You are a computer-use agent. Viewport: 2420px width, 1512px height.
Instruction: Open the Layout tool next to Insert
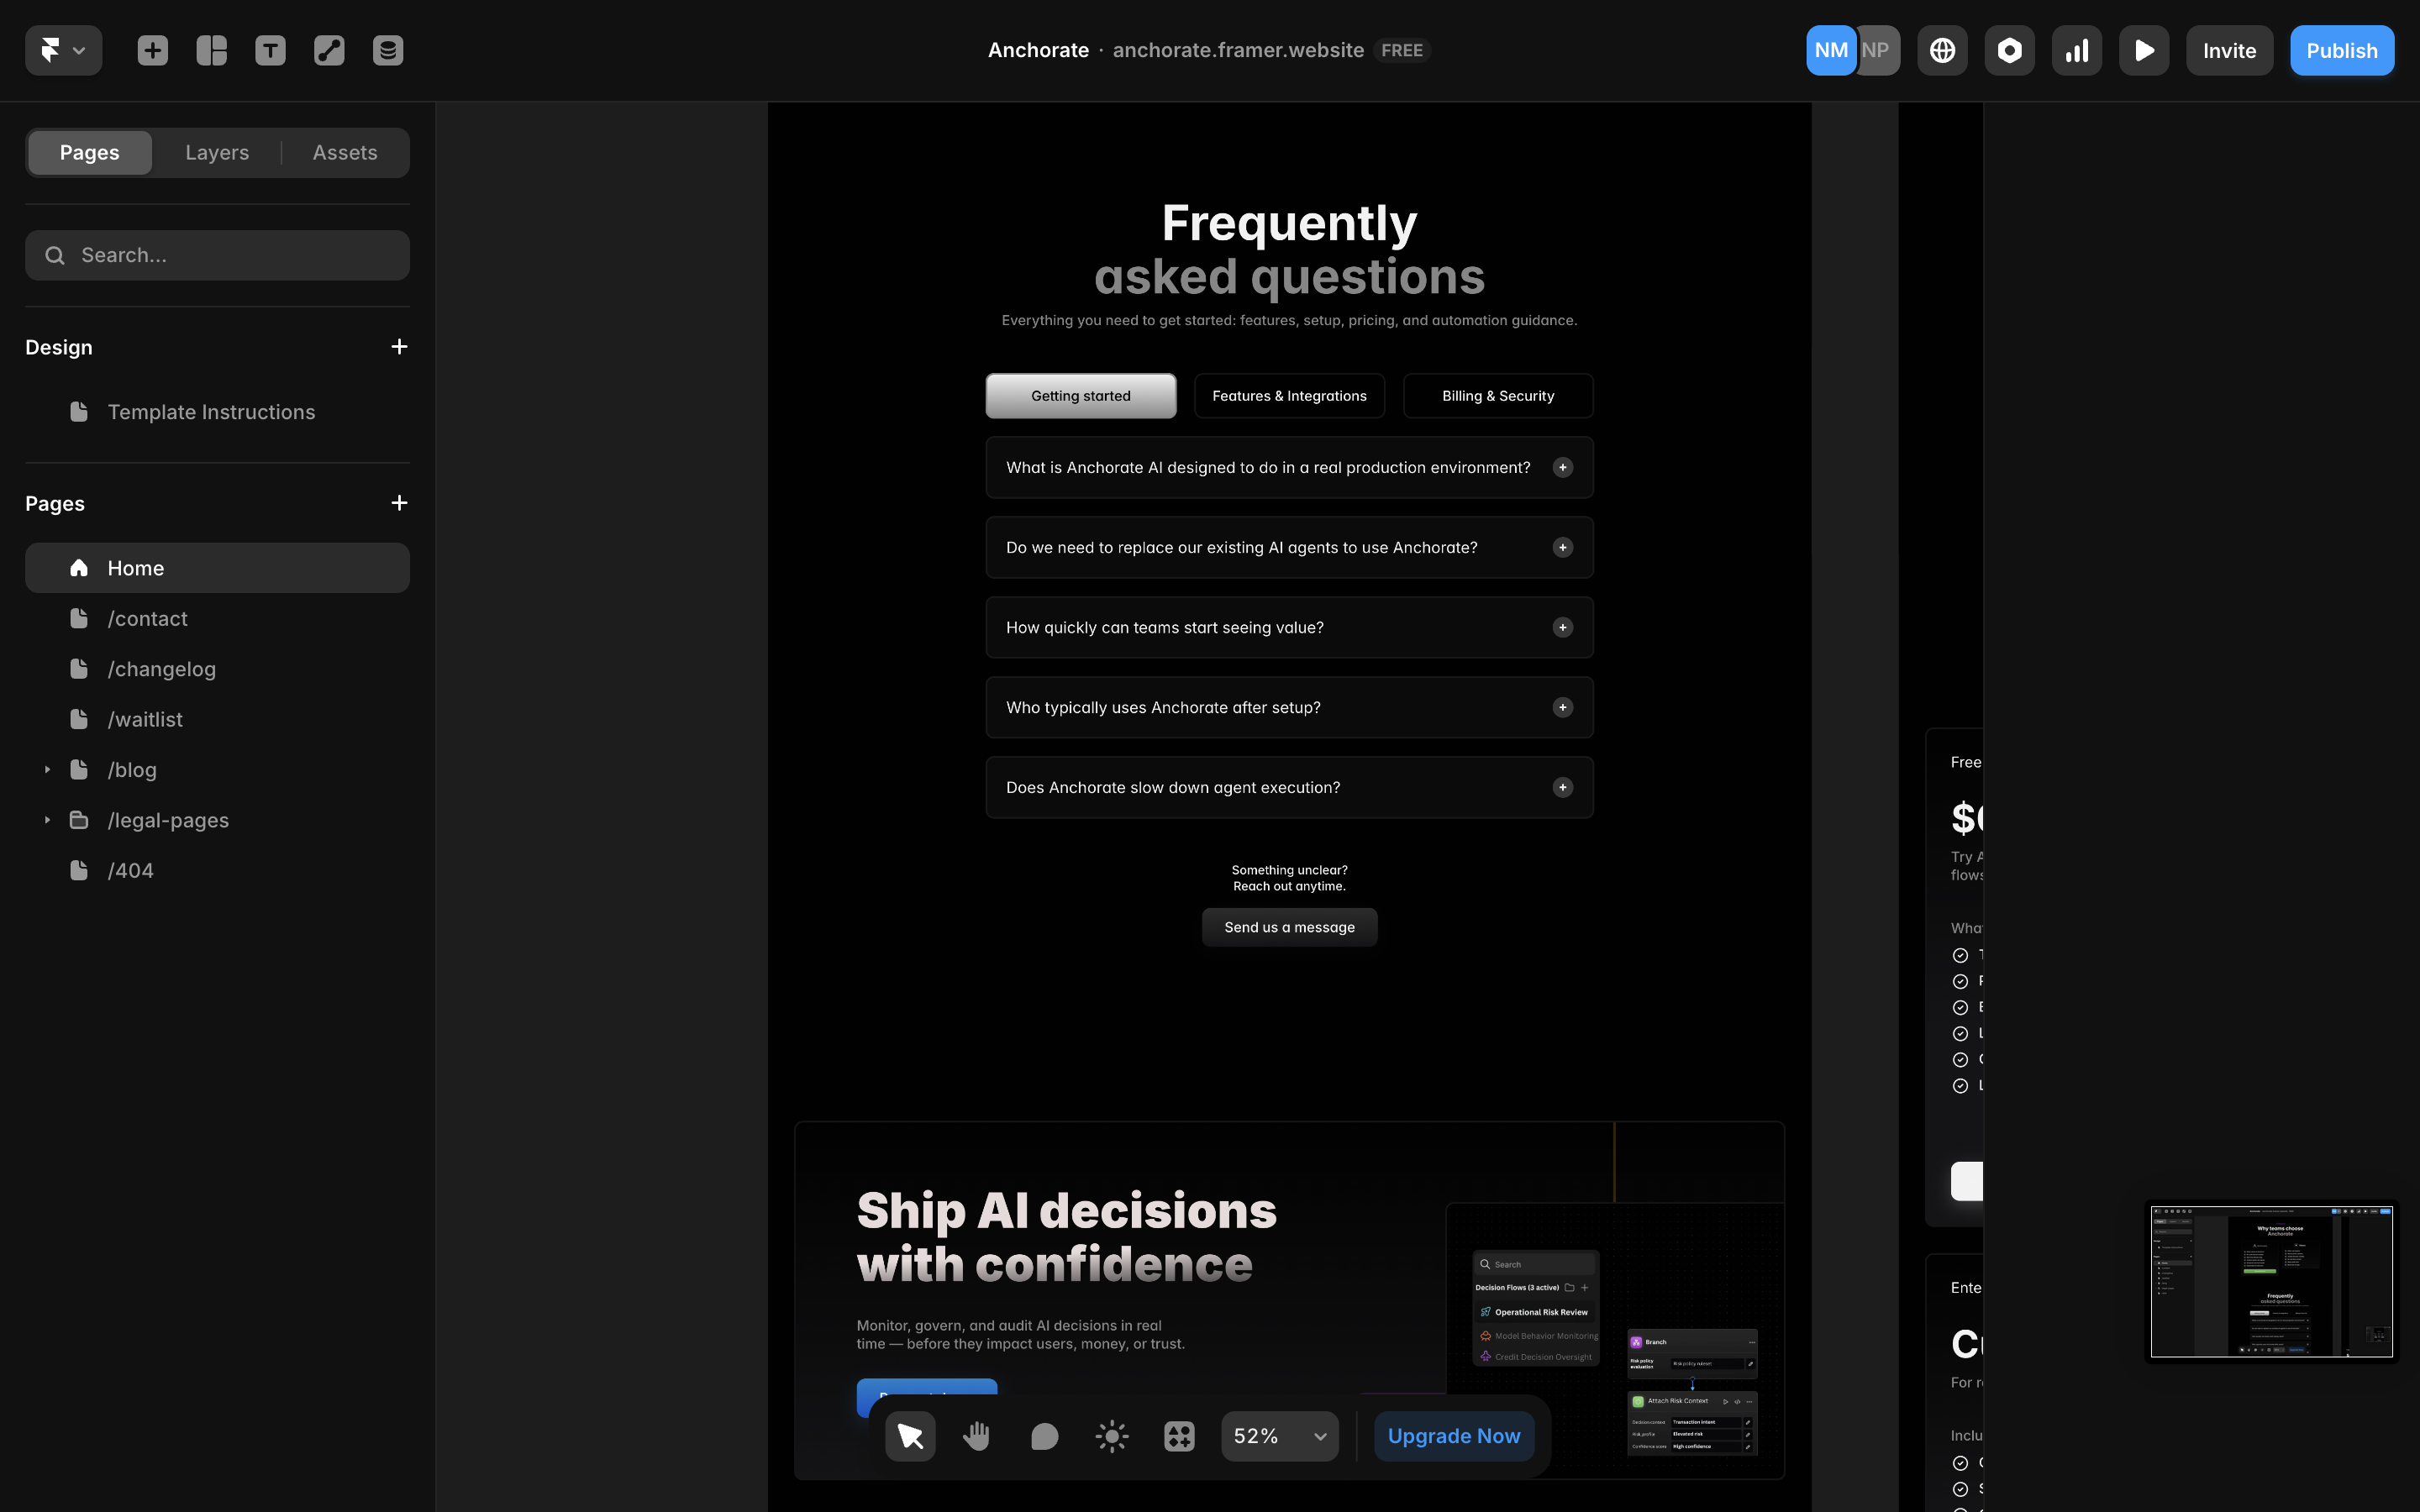[x=211, y=49]
